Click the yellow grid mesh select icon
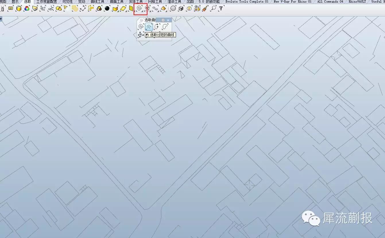Viewport: 385px width, 238px height. tap(131, 8)
